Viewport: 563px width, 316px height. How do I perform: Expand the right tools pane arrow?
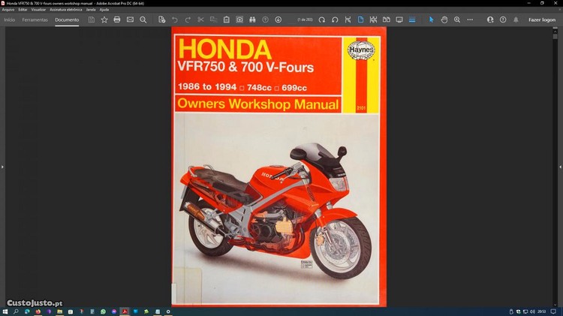pyautogui.click(x=559, y=166)
